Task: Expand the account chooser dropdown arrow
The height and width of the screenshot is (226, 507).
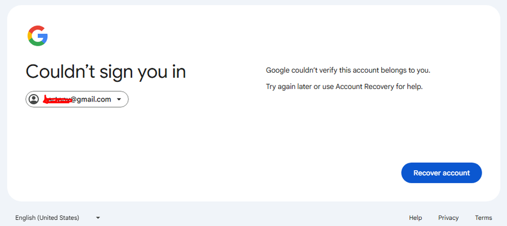Action: (x=119, y=99)
